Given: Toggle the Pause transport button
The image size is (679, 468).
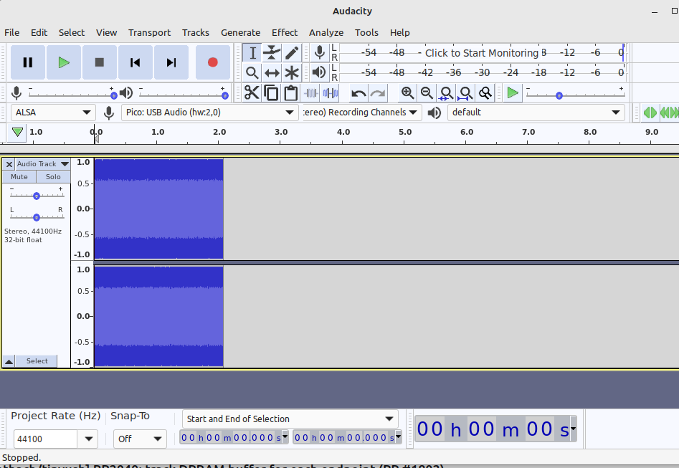Looking at the screenshot, I should pos(27,62).
